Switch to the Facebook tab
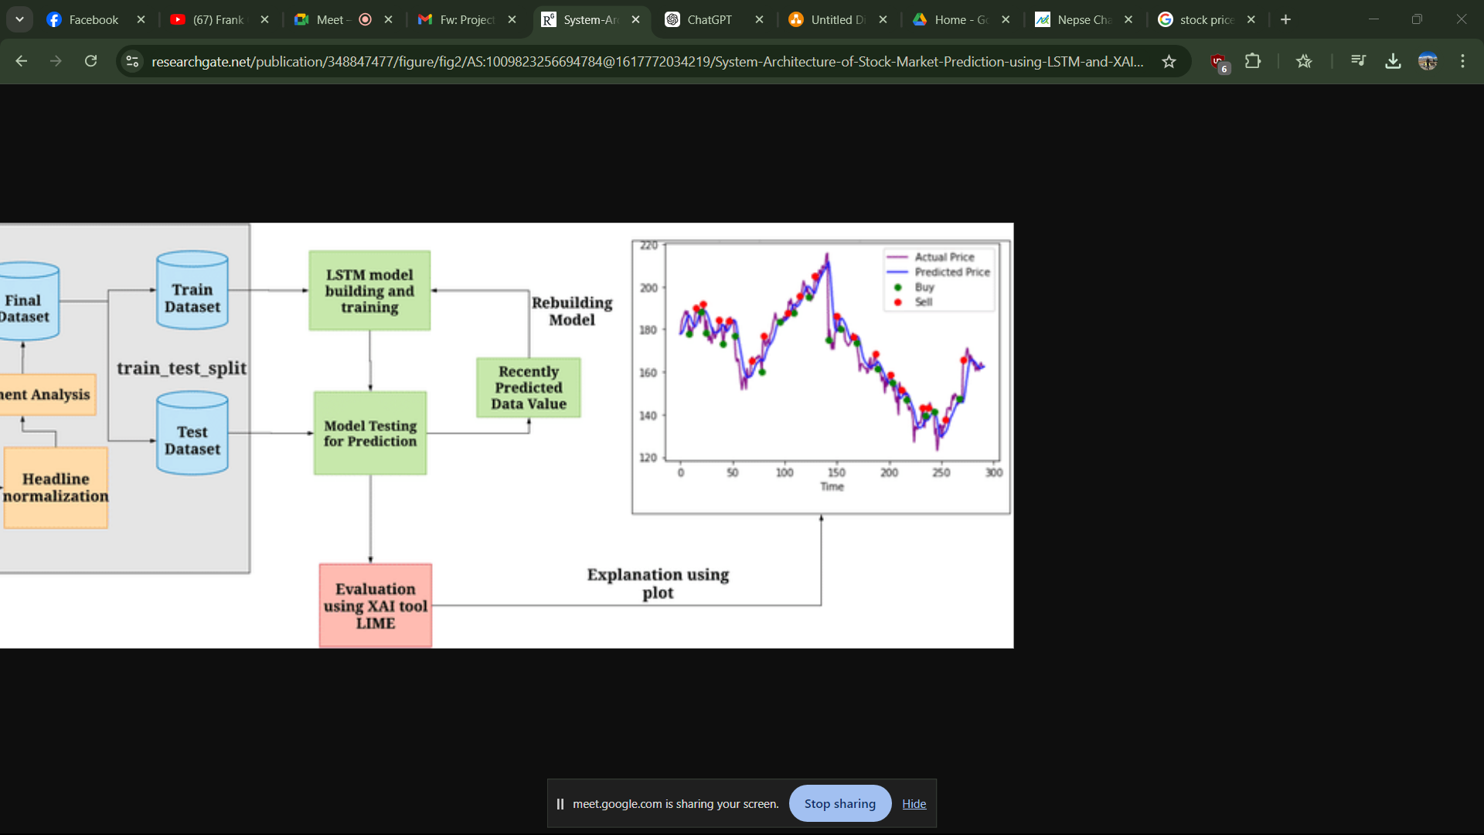1484x835 pixels. coord(93,19)
